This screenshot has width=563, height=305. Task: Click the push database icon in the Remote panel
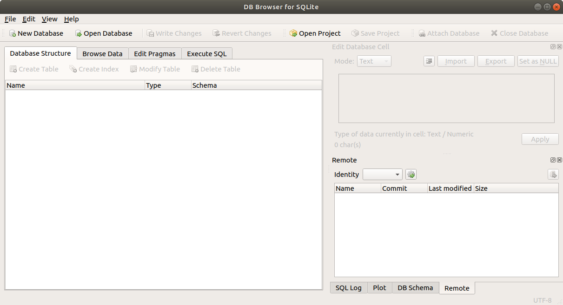553,175
